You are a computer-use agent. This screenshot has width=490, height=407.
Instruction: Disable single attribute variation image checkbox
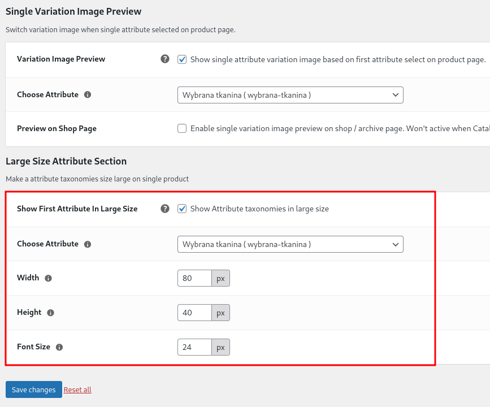(182, 59)
